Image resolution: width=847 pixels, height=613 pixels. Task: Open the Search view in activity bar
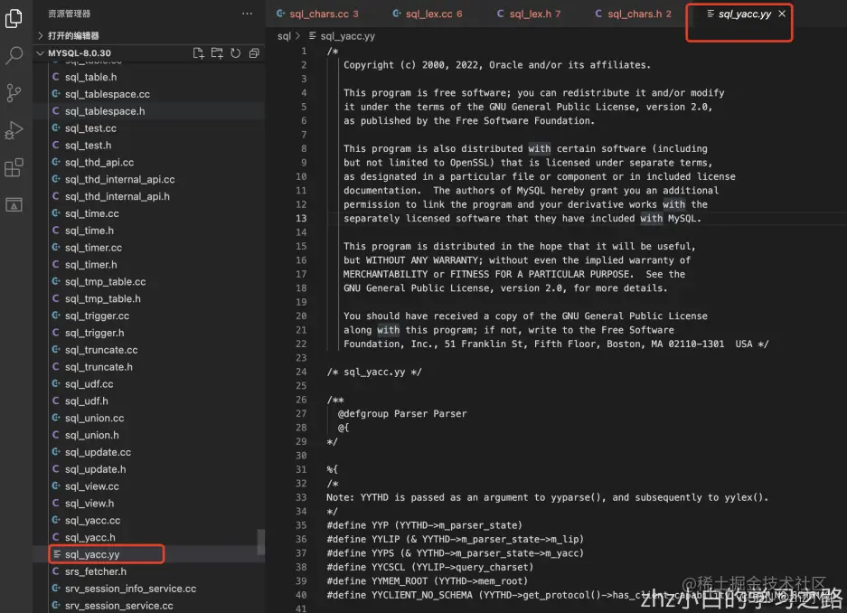14,55
